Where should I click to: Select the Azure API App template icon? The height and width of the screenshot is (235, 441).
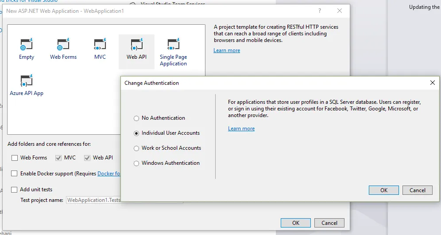click(27, 80)
